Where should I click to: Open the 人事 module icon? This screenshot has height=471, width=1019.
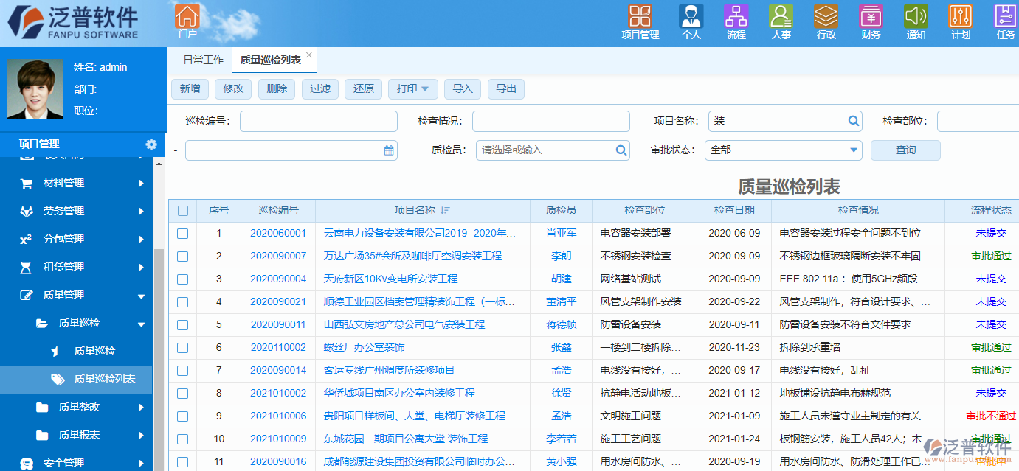tap(781, 16)
